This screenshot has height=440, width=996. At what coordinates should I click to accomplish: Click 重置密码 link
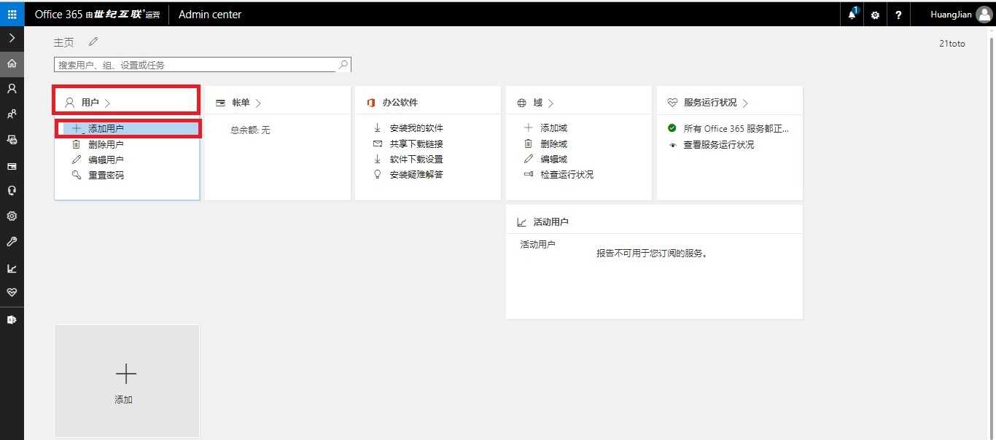[106, 175]
